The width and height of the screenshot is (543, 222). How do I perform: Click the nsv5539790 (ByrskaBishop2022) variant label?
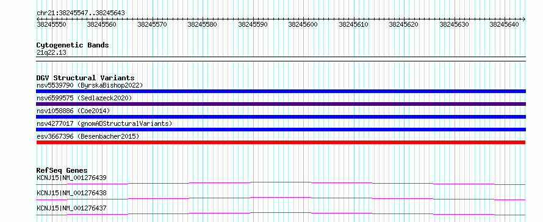[x=89, y=85]
